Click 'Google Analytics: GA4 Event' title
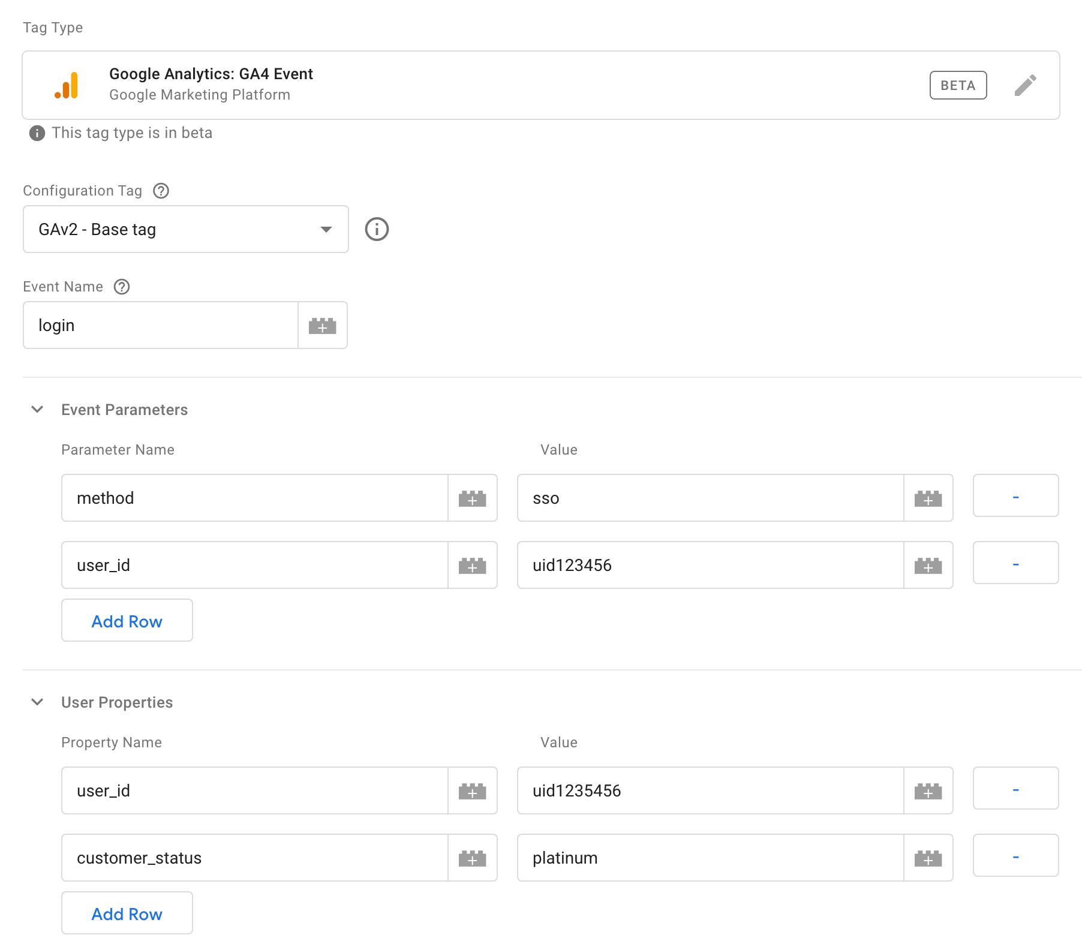Image resolution: width=1082 pixels, height=944 pixels. pos(211,74)
